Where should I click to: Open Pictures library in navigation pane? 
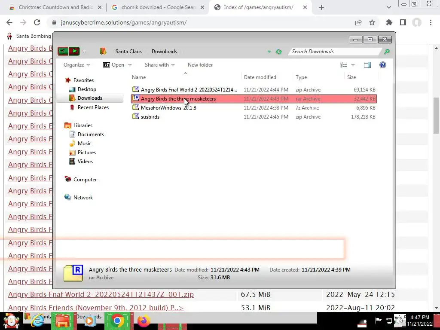point(87,153)
